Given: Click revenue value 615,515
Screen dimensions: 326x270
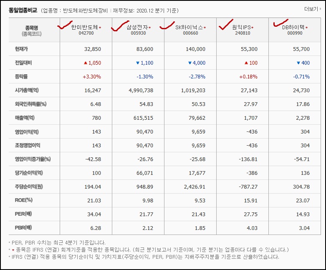Looking at the screenshot, I should tap(143, 118).
